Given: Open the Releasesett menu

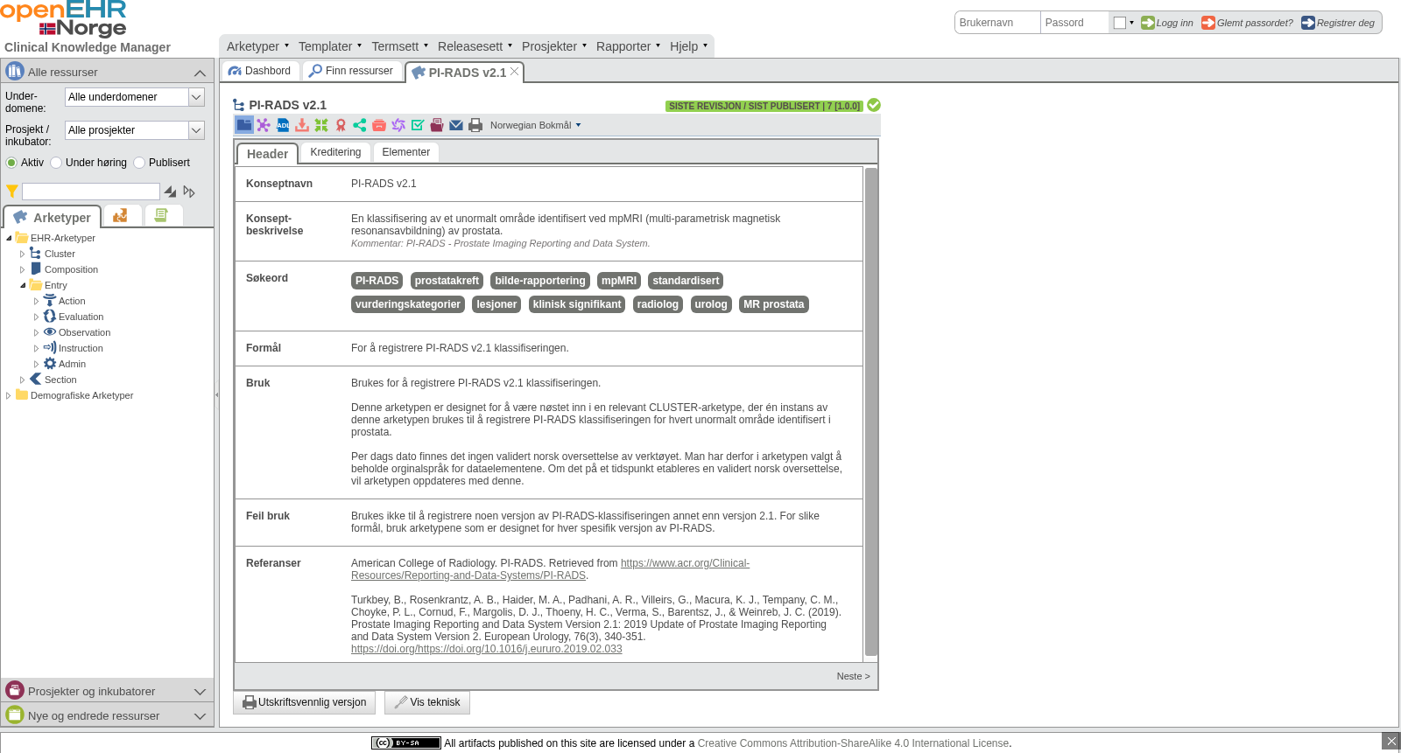Looking at the screenshot, I should coord(475,46).
